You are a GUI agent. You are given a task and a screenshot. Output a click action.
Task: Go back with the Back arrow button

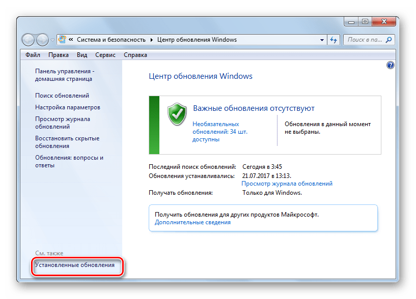click(x=28, y=40)
